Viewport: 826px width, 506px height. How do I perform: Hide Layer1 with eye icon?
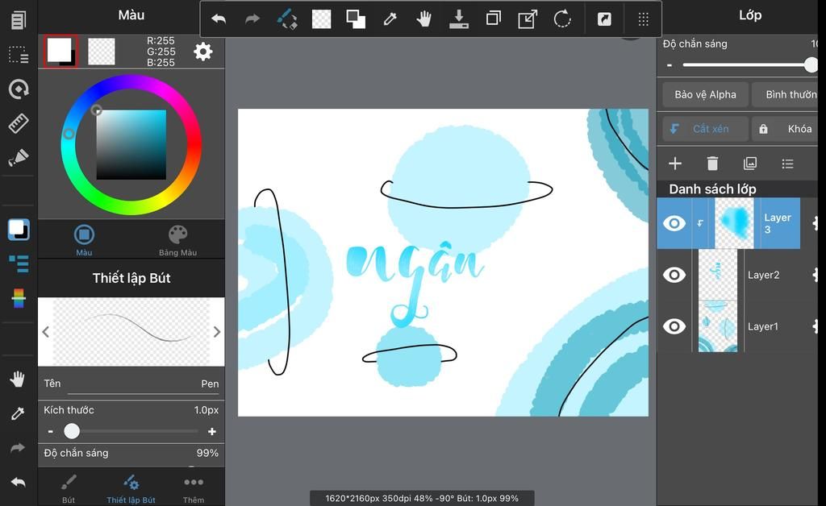[x=674, y=326]
